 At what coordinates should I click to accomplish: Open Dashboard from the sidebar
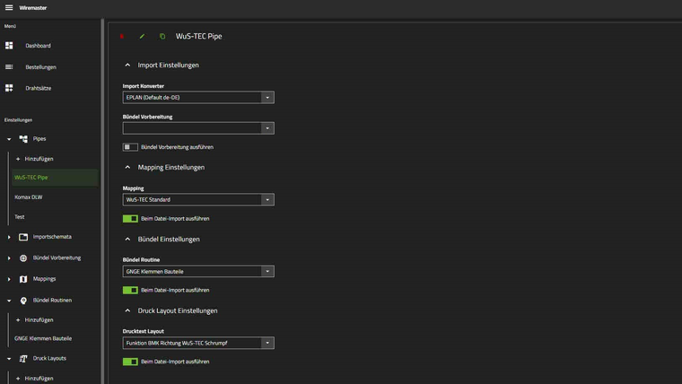coord(38,46)
